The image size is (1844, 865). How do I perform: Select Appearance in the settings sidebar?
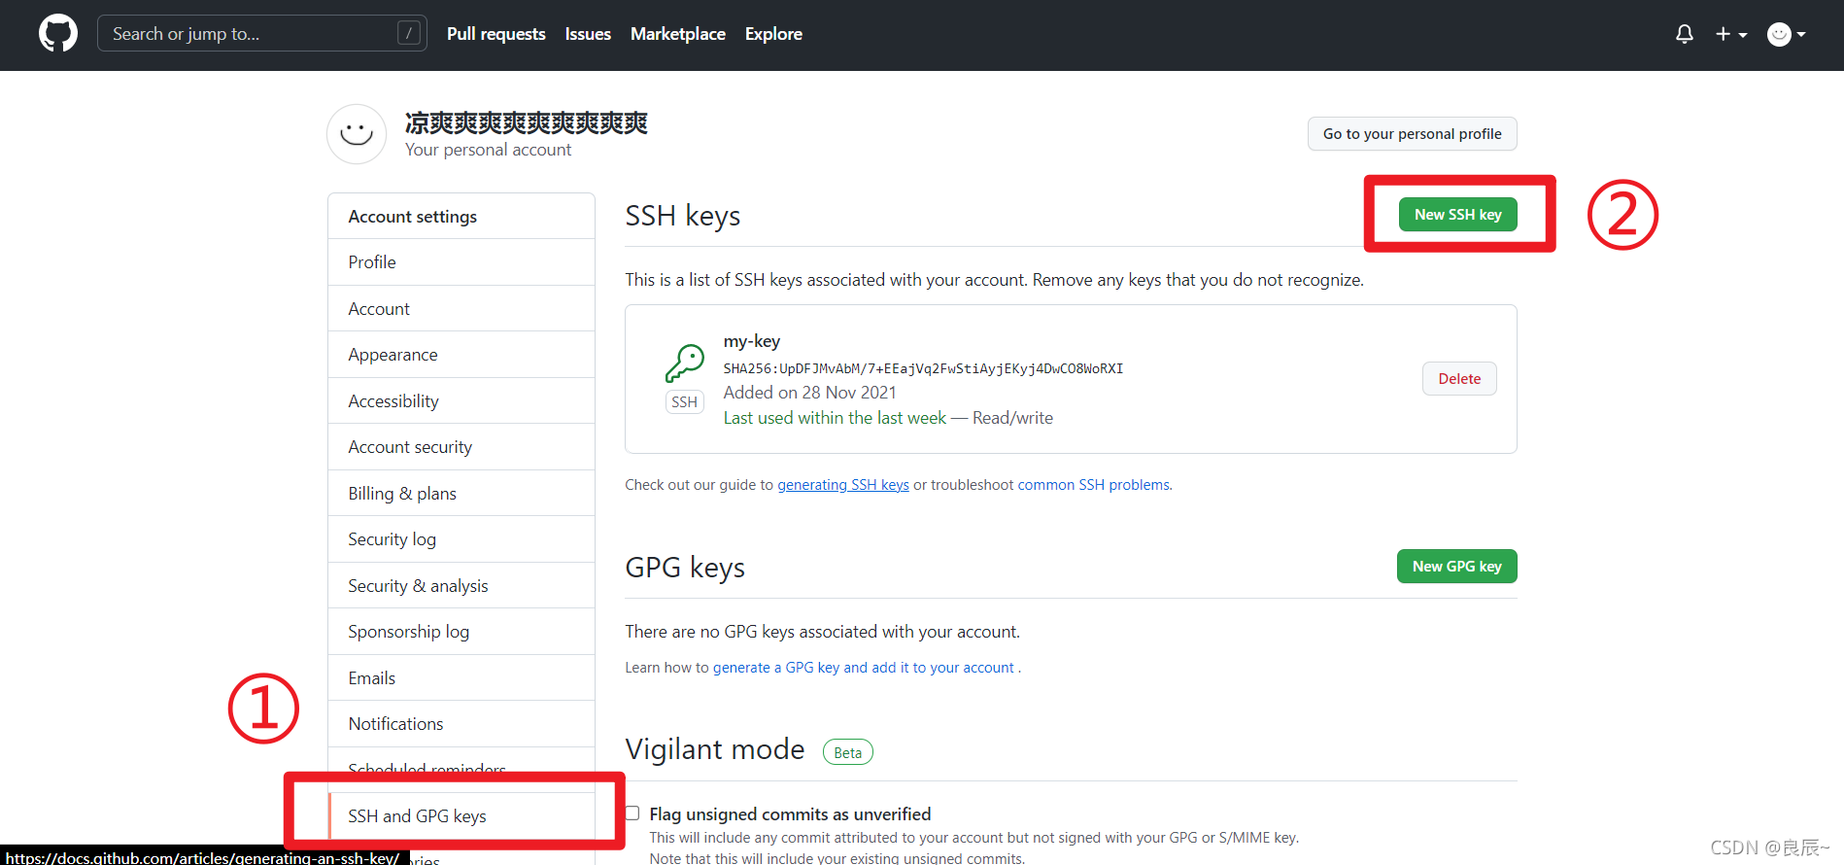(x=461, y=355)
